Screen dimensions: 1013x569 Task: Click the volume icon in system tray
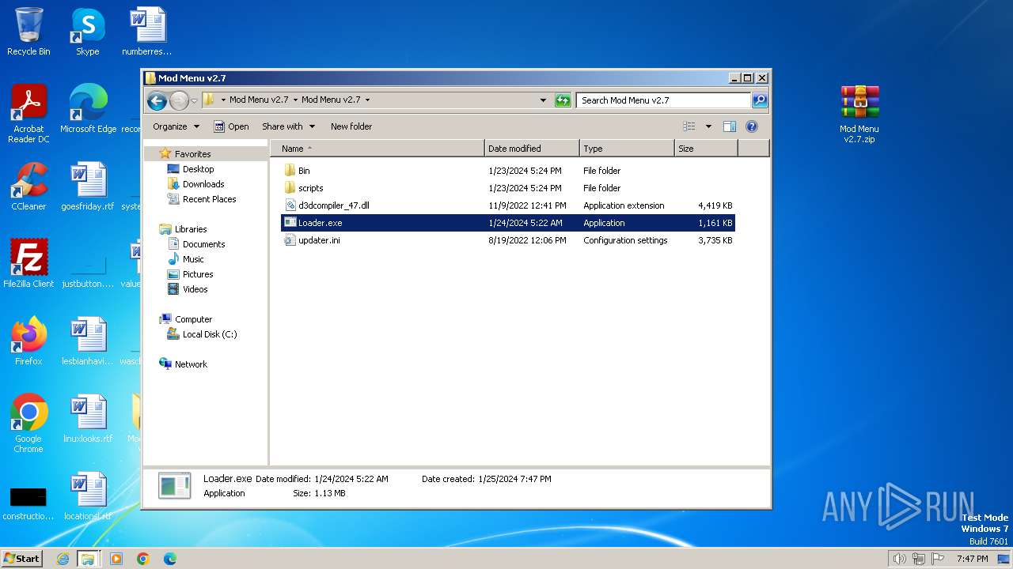(899, 559)
